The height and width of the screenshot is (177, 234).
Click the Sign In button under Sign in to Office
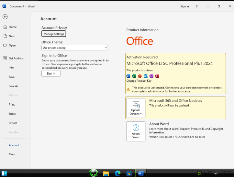point(51,73)
